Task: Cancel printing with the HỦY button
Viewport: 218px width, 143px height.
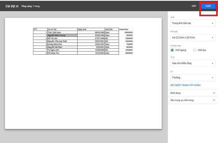Action: 194,6
